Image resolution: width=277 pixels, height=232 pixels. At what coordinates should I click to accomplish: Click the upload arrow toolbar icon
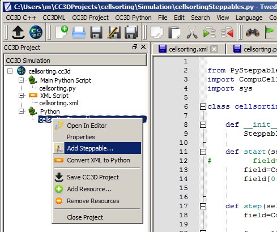coord(18,32)
